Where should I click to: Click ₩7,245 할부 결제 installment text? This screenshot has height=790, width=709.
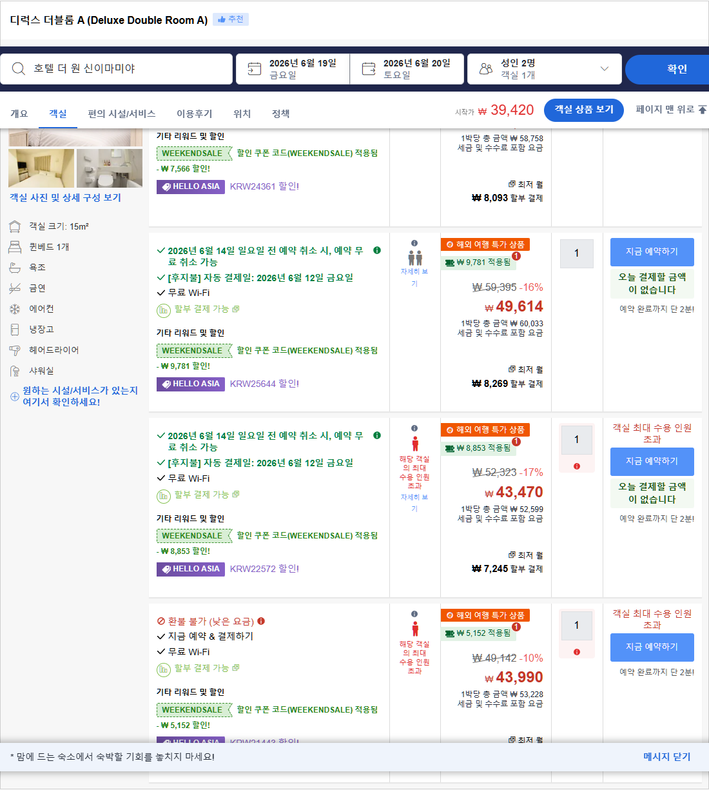point(507,569)
